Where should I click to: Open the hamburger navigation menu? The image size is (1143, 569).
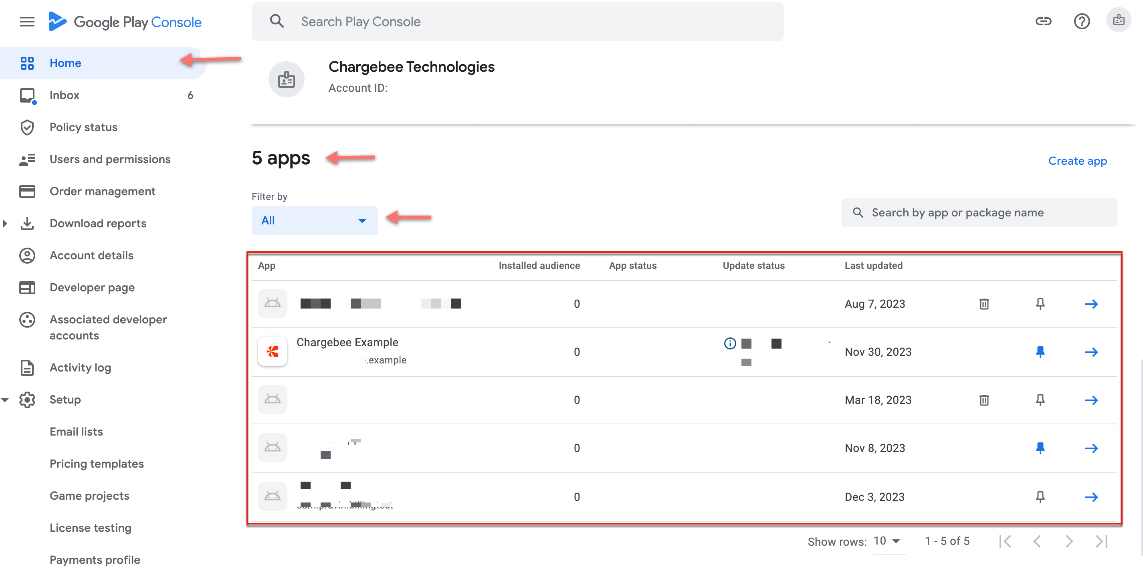27,22
